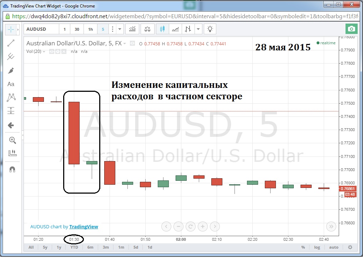
Task: Expand the Vol (20) indicator dropdown
Action: click(x=44, y=51)
